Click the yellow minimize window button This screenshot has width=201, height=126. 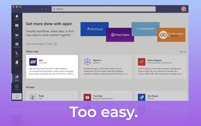[17, 7]
